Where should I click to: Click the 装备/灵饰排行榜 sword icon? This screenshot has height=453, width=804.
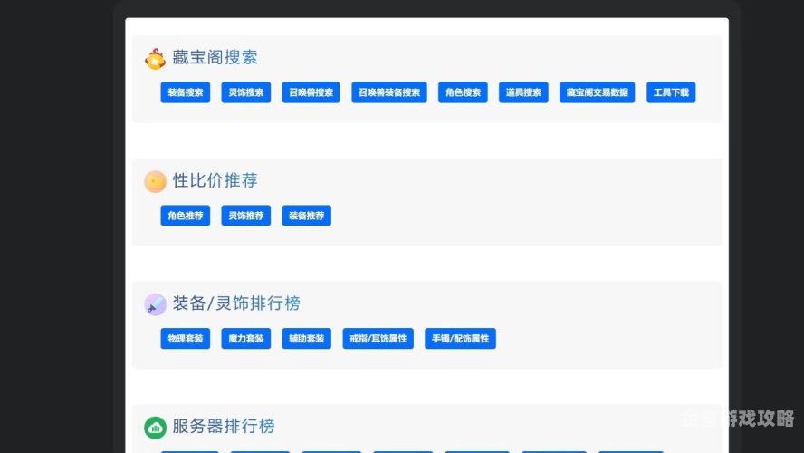[x=155, y=304]
